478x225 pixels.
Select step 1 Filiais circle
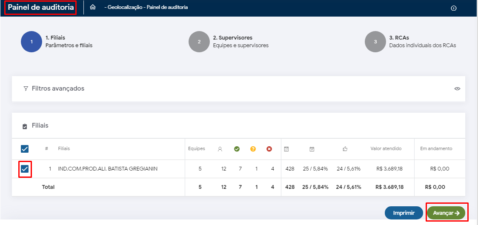pyautogui.click(x=31, y=42)
